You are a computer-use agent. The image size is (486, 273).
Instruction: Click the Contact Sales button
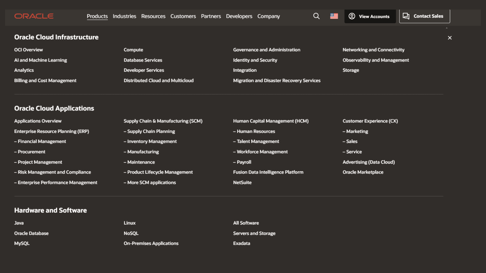[424, 16]
